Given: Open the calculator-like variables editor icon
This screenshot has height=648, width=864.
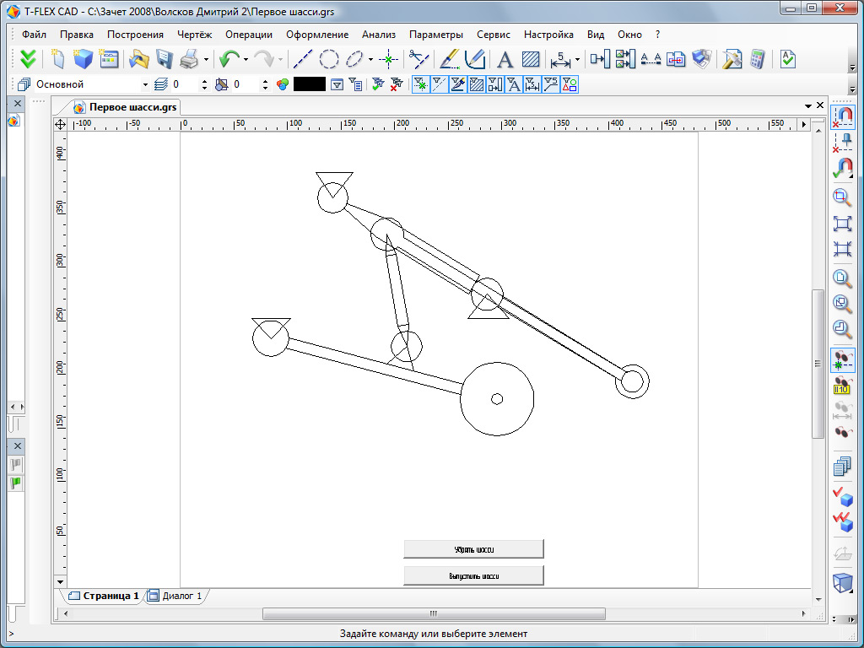Looking at the screenshot, I should click(x=758, y=59).
